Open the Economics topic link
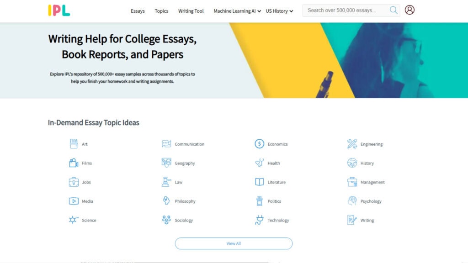The width and height of the screenshot is (468, 263). 277,144
